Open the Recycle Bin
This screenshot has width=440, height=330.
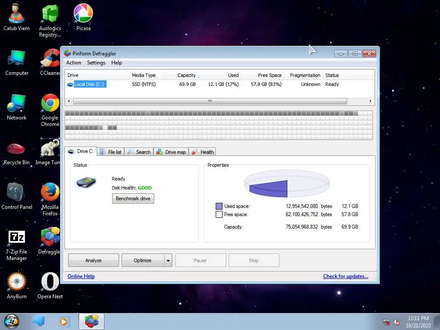[x=16, y=154]
